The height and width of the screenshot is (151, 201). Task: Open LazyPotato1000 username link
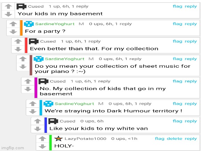[x=85, y=139]
